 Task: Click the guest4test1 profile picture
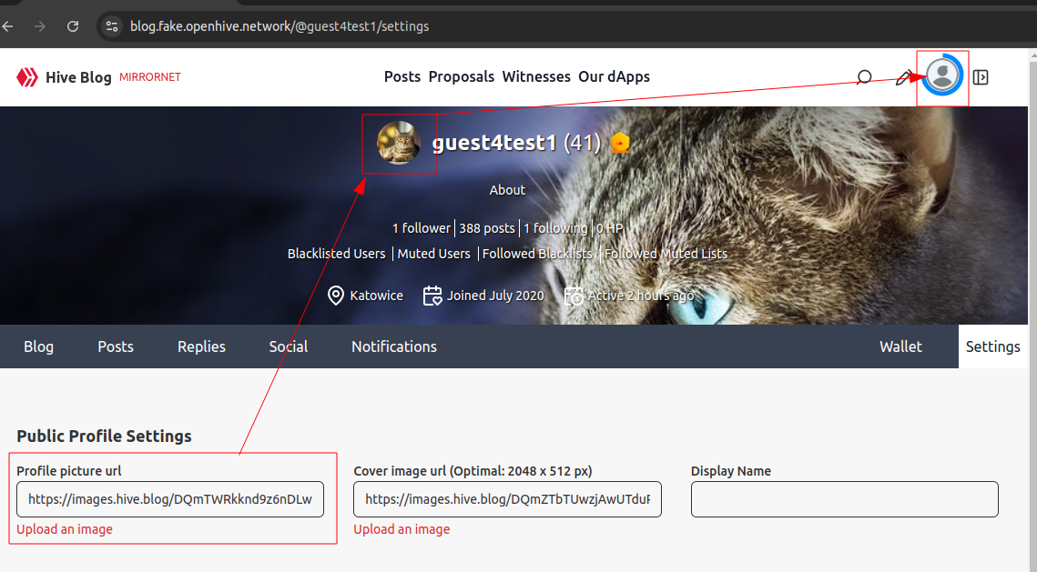coord(399,144)
